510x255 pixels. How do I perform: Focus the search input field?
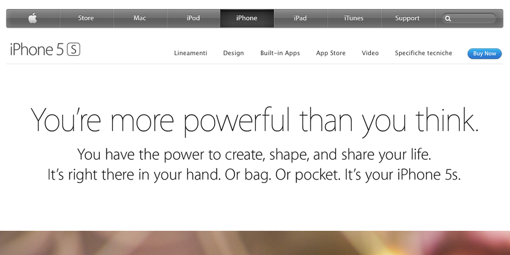pos(469,18)
